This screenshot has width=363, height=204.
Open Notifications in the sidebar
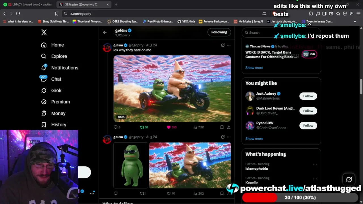click(x=60, y=68)
